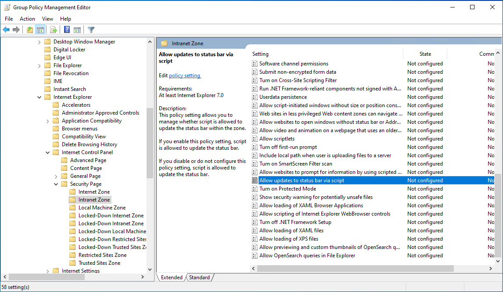Select the Advanced Page folder
Image resolution: width=503 pixels, height=292 pixels.
(x=88, y=160)
